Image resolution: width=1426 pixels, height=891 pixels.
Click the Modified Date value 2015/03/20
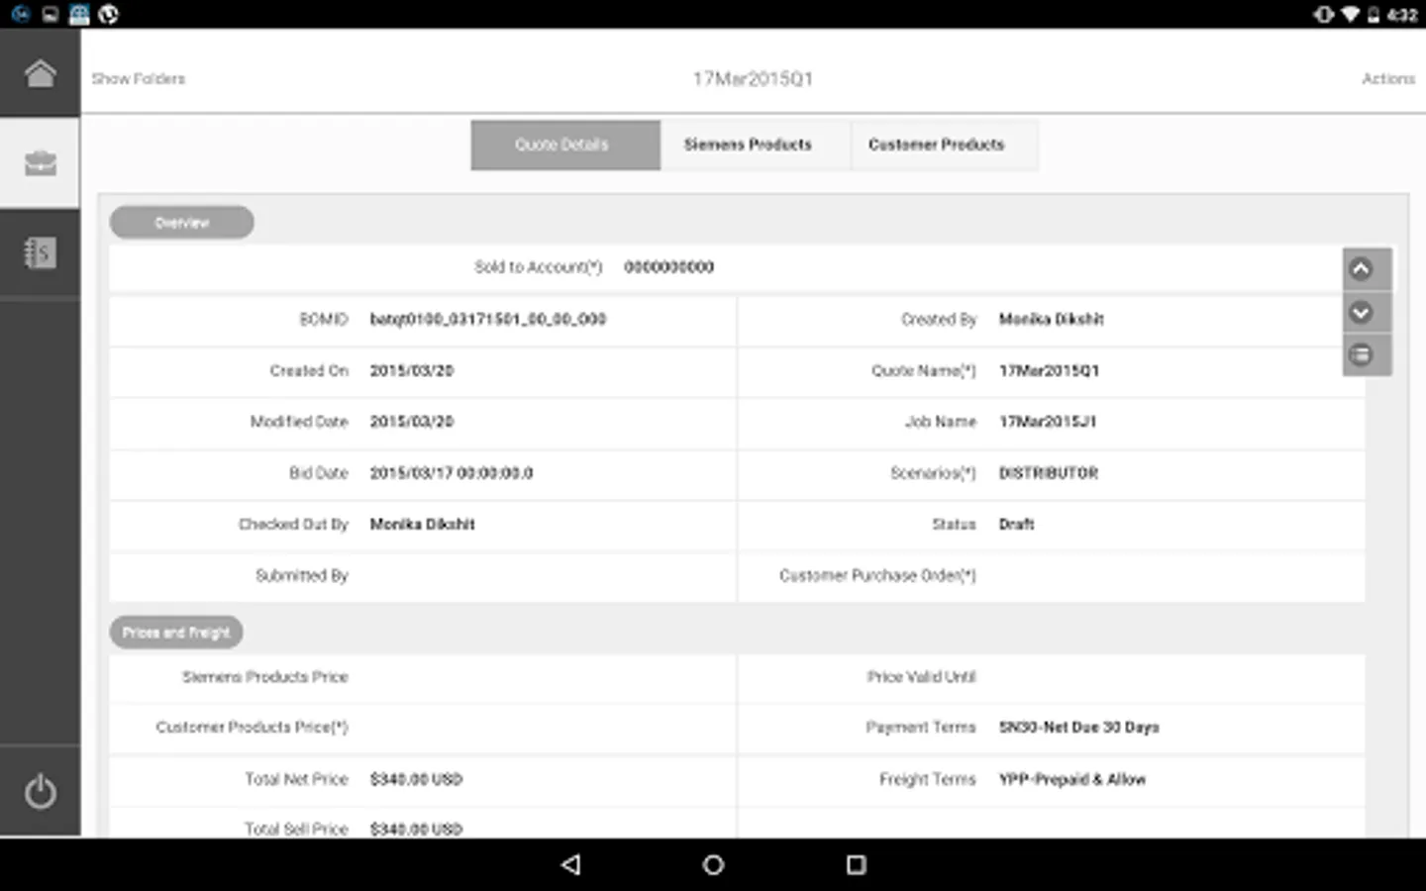(411, 422)
